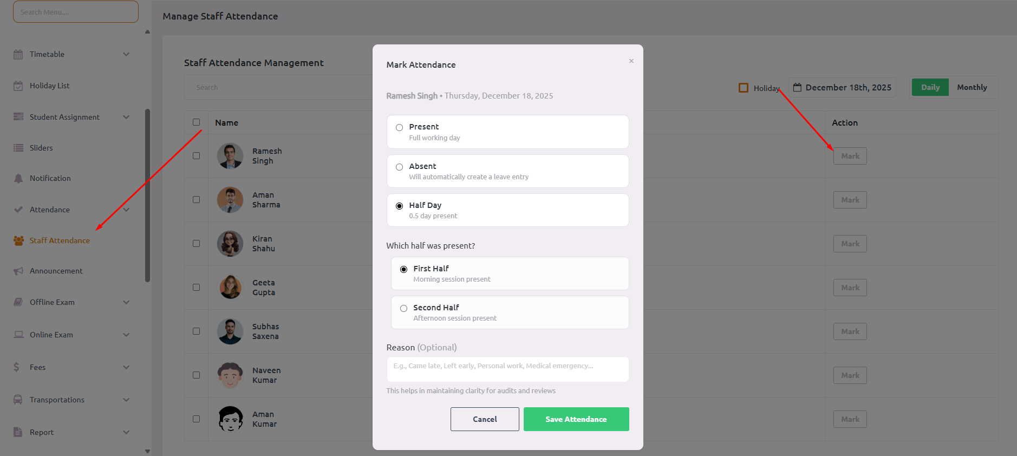This screenshot has width=1017, height=456.
Task: Select Second Half radio button
Action: click(404, 308)
